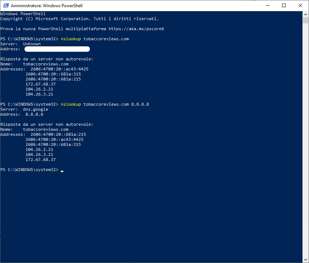The height and width of the screenshot is (263, 309).
Task: Click the PowerShell icon in title bar
Action: 6,5
